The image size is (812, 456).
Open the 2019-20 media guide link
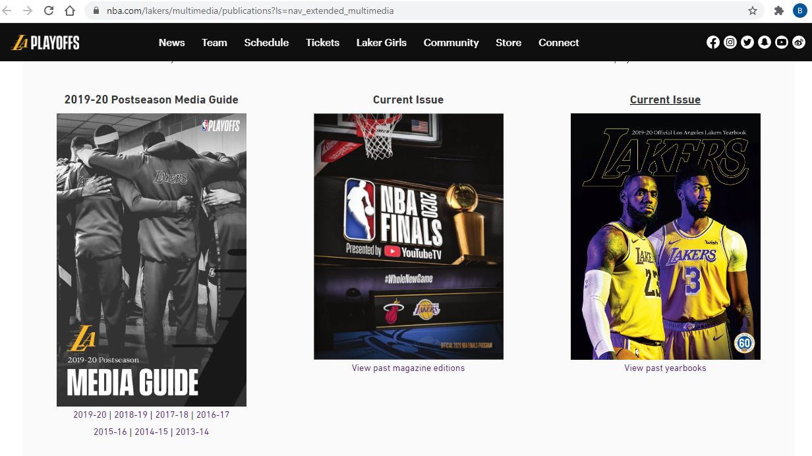pos(90,415)
